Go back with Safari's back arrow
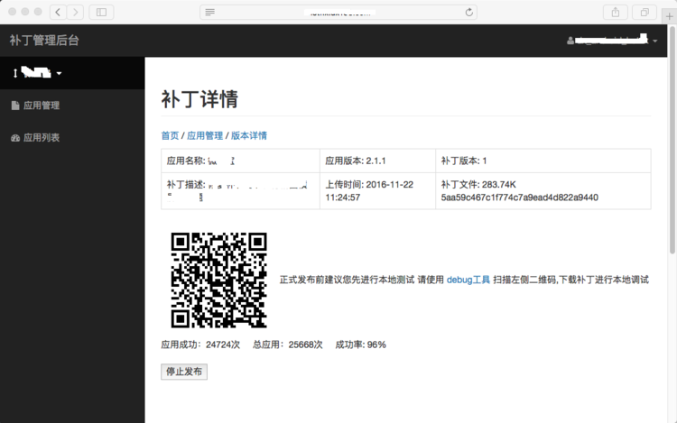 pos(59,12)
